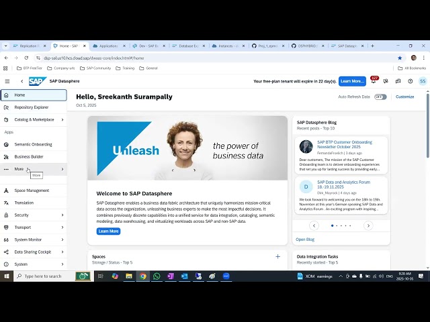This screenshot has height=322, width=430.
Task: Open a new browser tab
Action: click(x=372, y=46)
